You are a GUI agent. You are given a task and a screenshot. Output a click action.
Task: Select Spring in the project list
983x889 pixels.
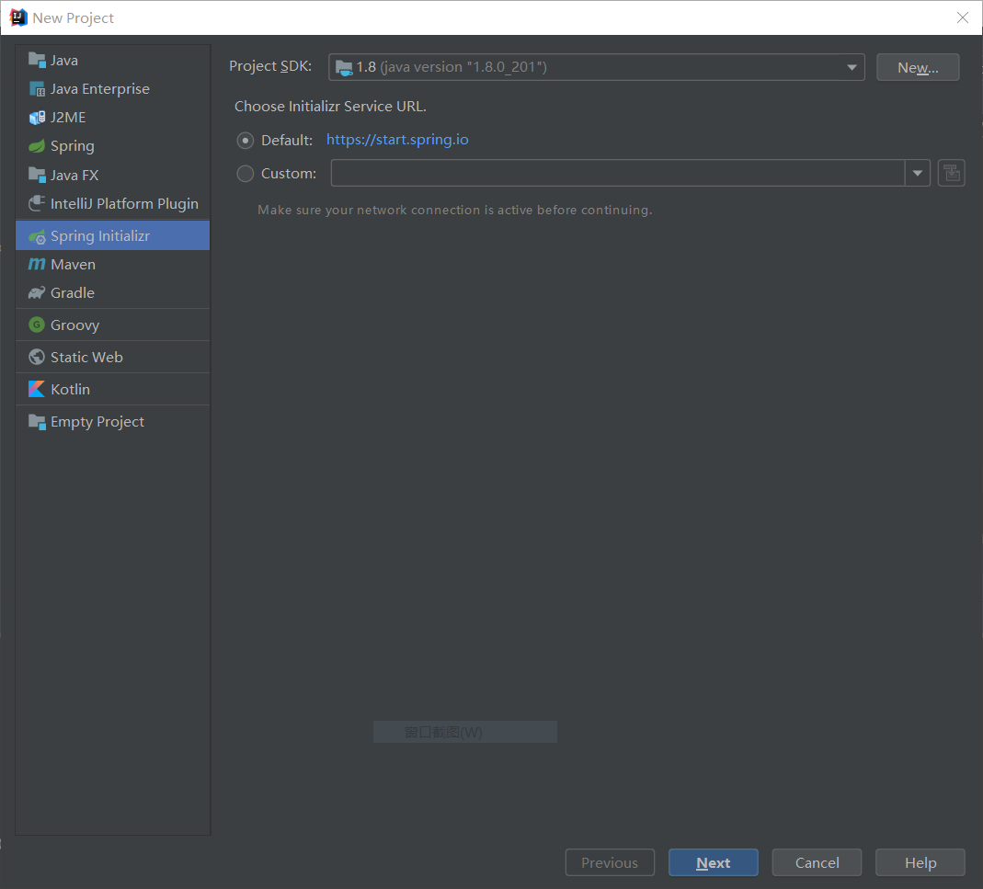(113, 146)
